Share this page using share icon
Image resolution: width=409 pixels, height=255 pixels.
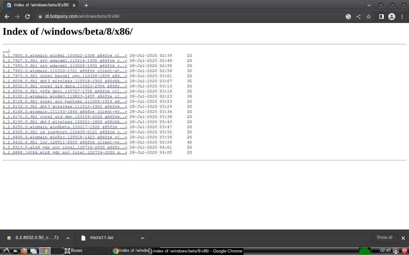(359, 17)
